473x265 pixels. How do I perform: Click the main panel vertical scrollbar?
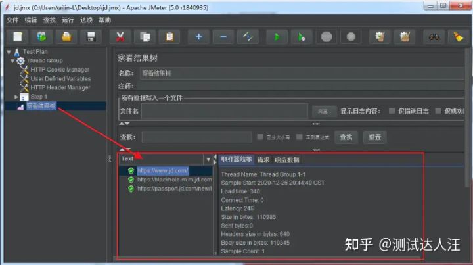(x=468, y=118)
